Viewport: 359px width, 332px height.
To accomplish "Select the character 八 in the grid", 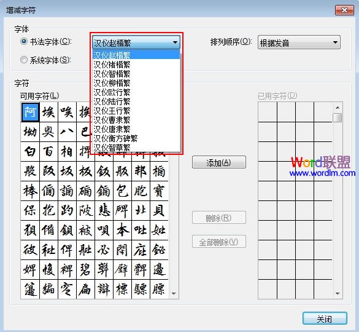I will click(67, 132).
